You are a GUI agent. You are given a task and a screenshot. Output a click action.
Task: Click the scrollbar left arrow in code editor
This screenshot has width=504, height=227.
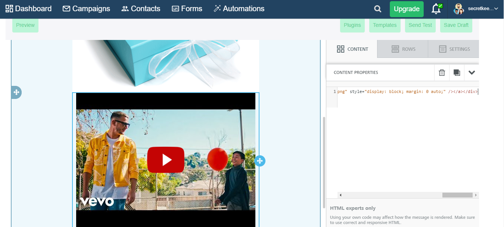tap(340, 195)
